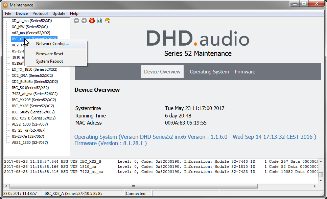The height and width of the screenshot is (199, 327).
Task: Click the 1810_ma log message line
Action: 161,167
